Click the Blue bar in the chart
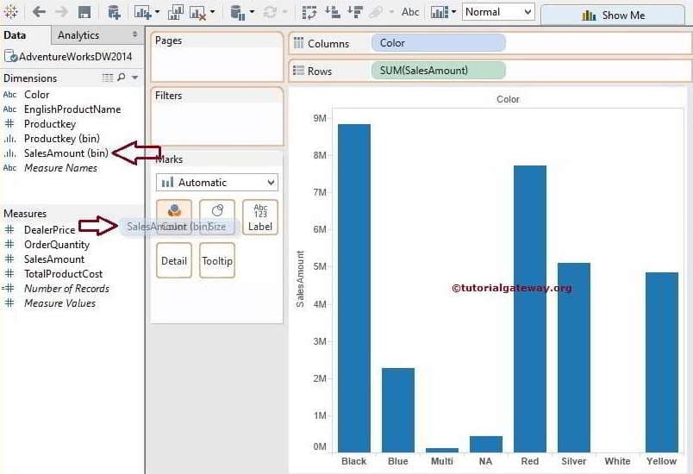This screenshot has height=474, width=693. point(398,410)
